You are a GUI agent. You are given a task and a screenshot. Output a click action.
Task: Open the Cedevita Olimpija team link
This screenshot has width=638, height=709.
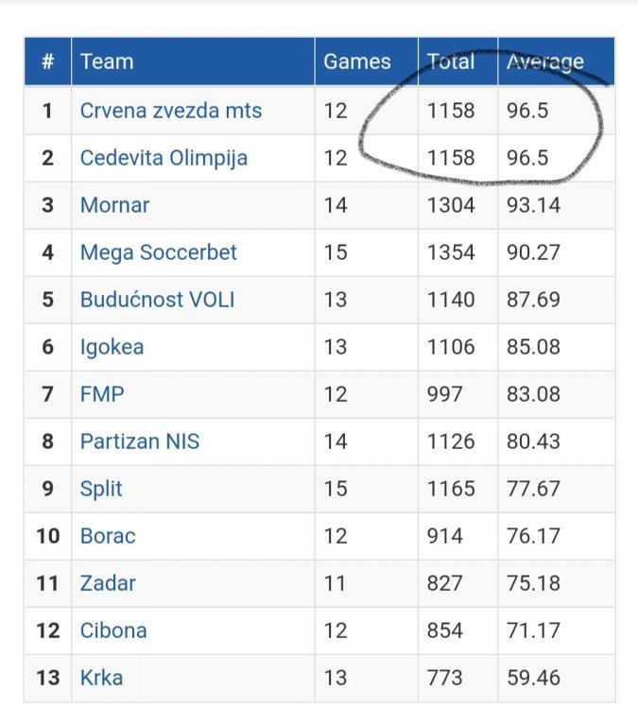tap(164, 158)
